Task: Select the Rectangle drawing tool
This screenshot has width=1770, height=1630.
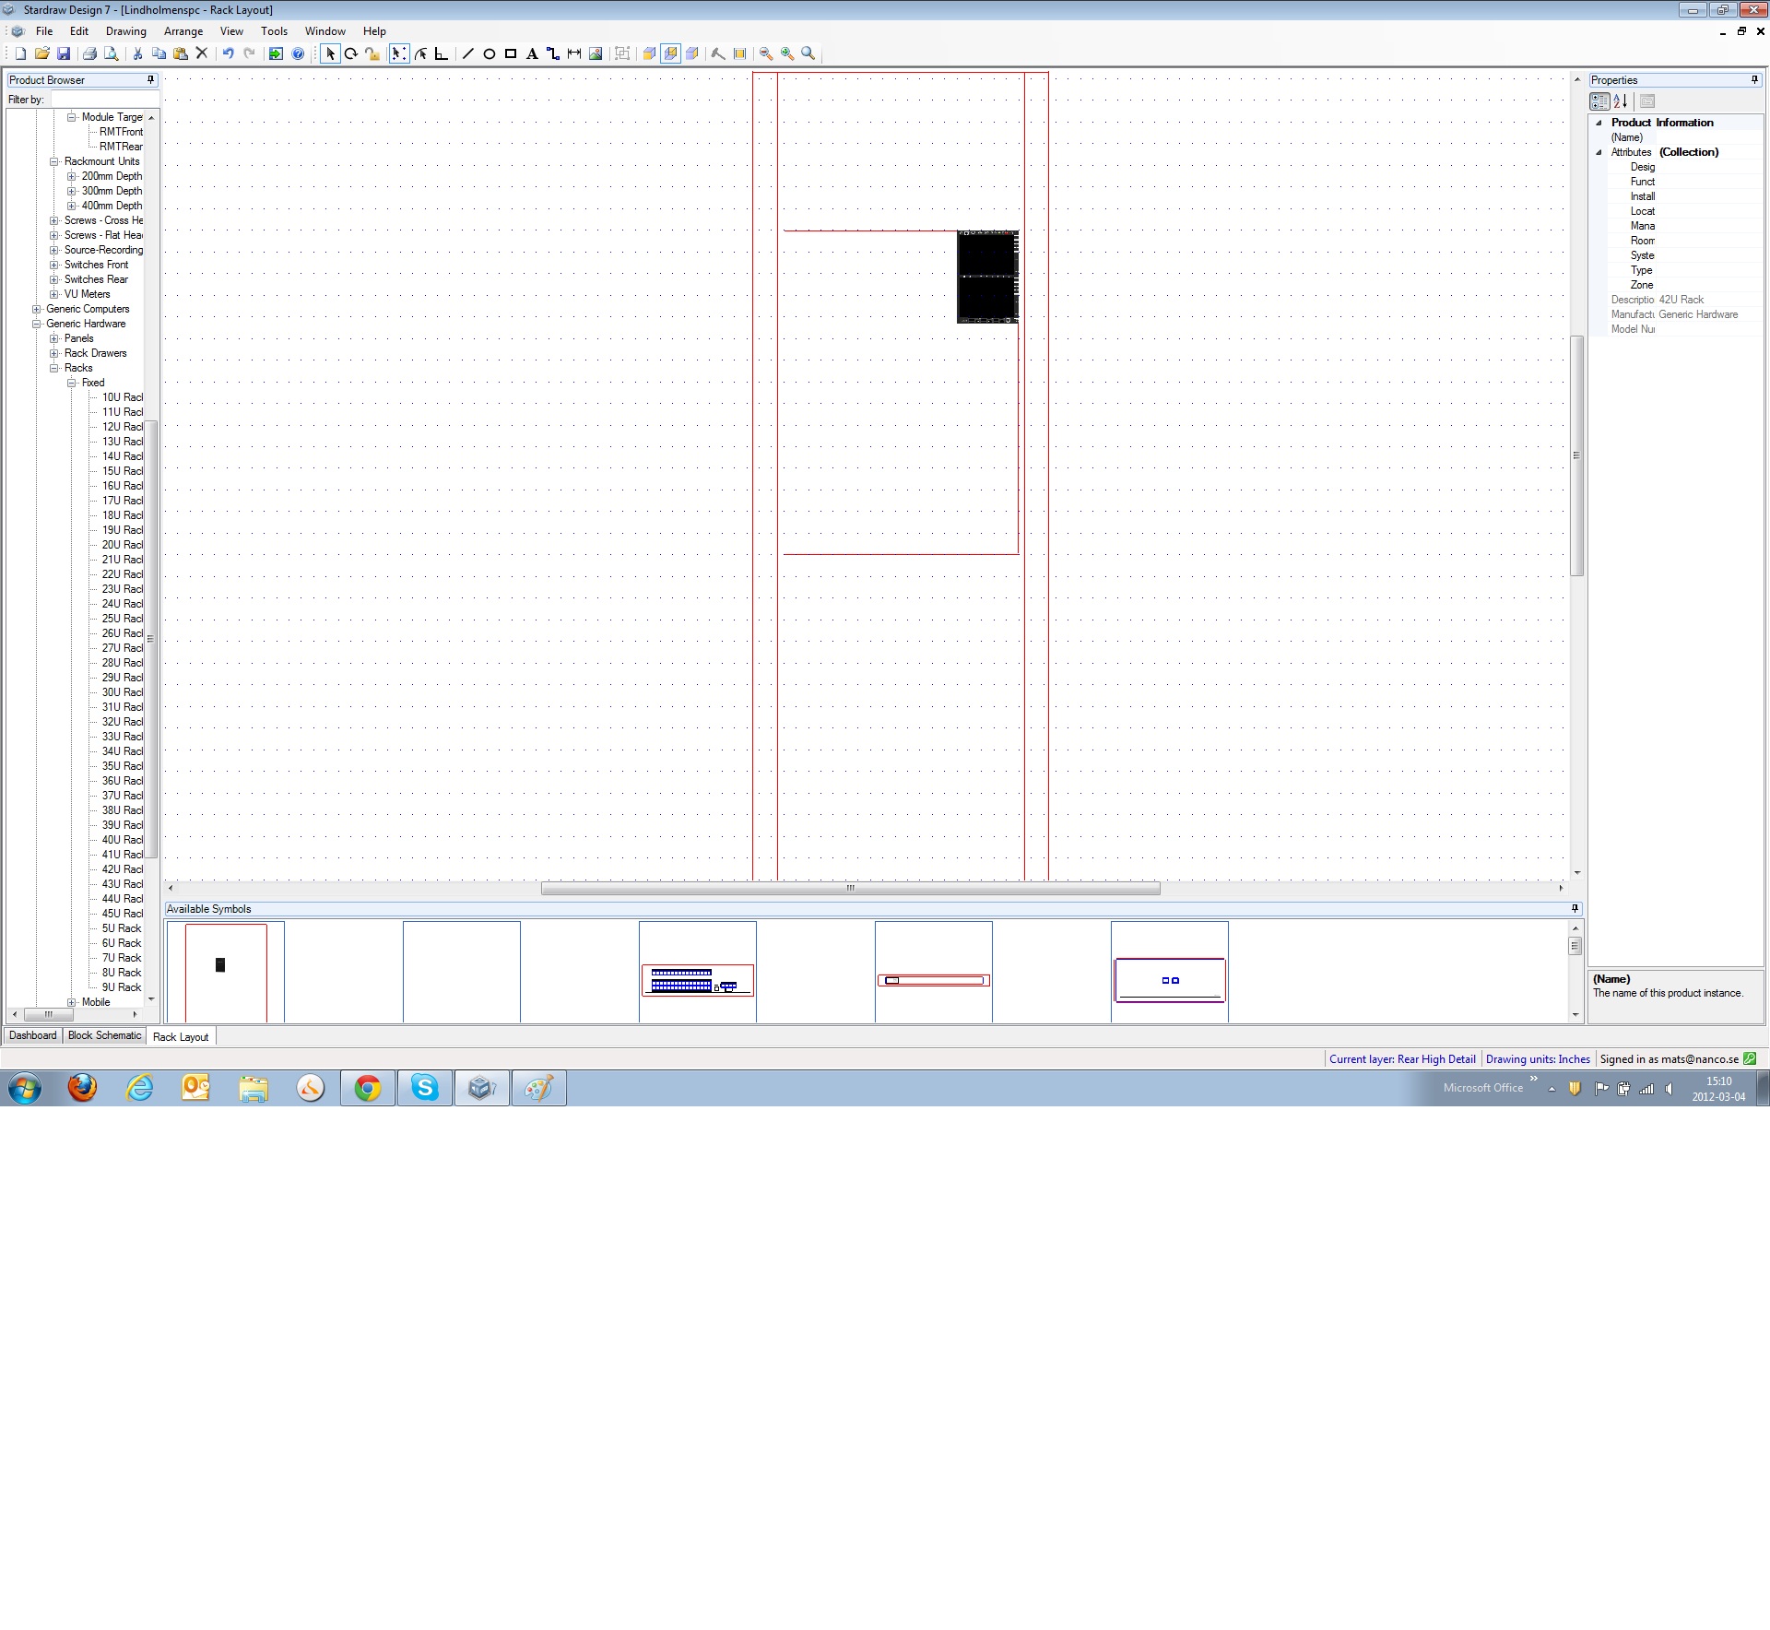Action: (x=511, y=54)
